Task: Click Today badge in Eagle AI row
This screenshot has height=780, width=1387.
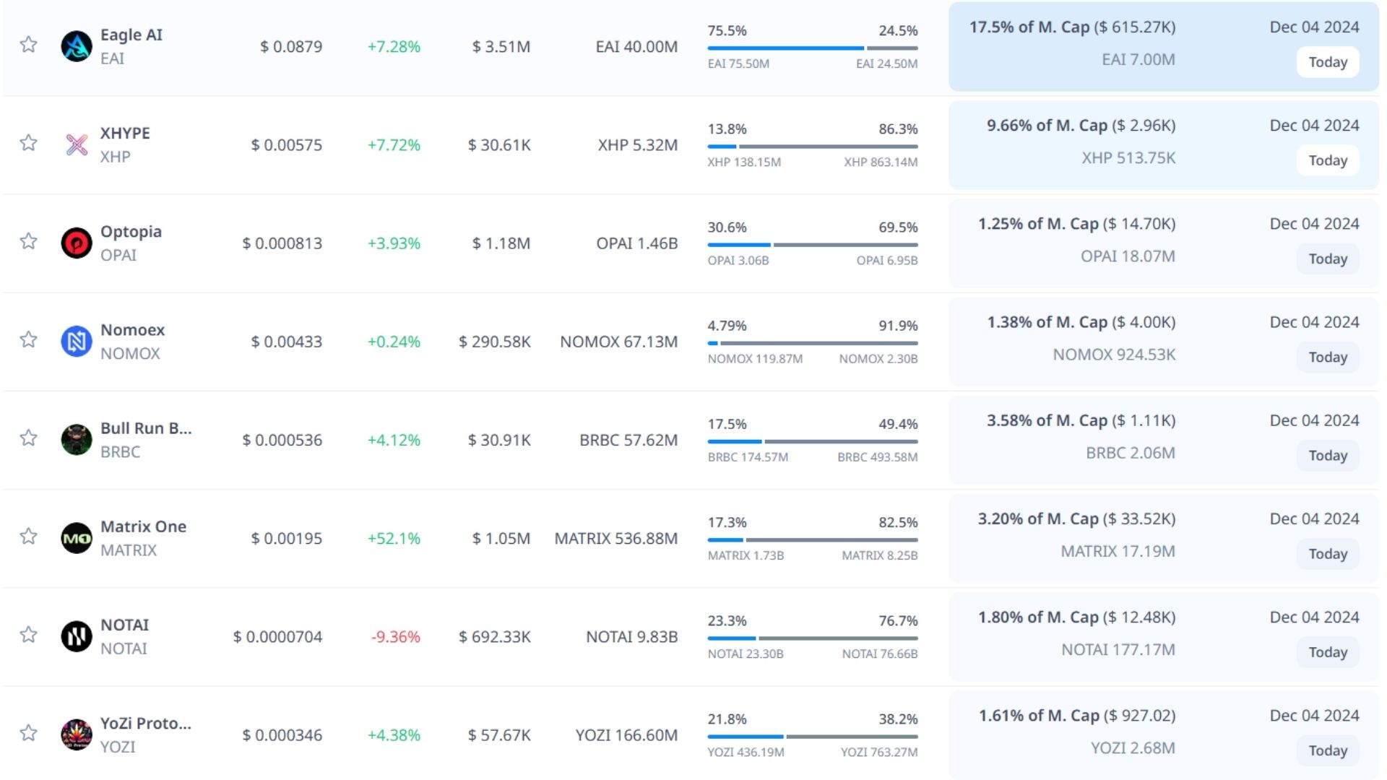Action: coord(1327,62)
